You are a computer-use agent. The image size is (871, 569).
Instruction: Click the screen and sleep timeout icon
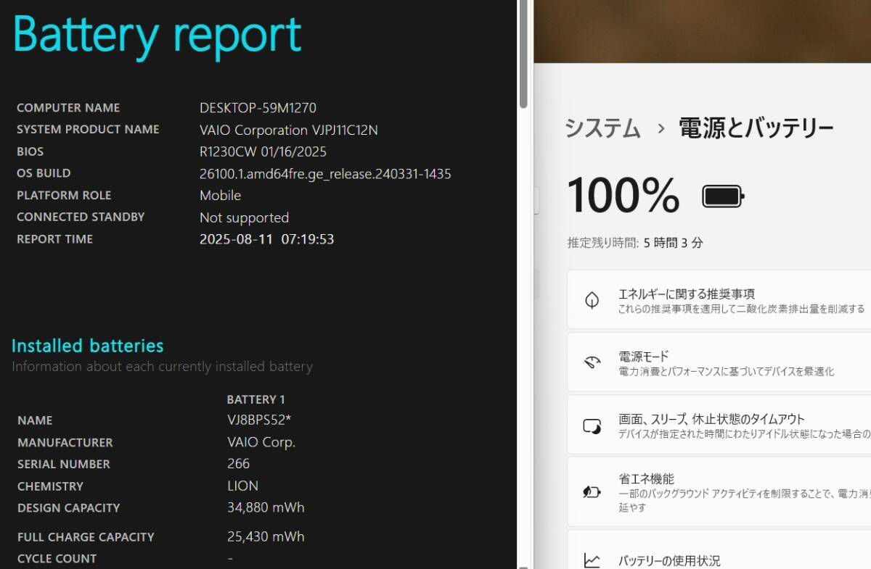coord(592,425)
